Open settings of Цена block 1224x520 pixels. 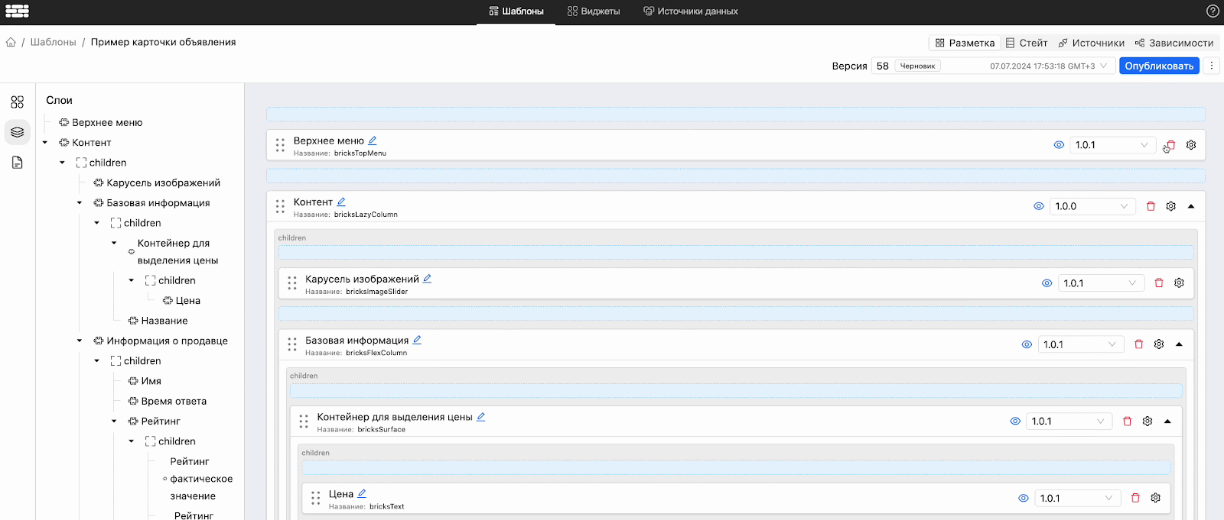(x=1156, y=498)
